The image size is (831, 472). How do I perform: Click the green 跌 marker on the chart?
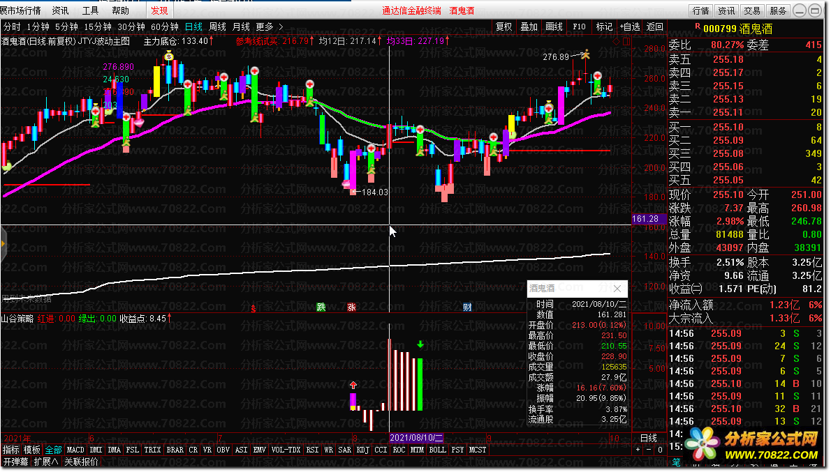(x=321, y=307)
